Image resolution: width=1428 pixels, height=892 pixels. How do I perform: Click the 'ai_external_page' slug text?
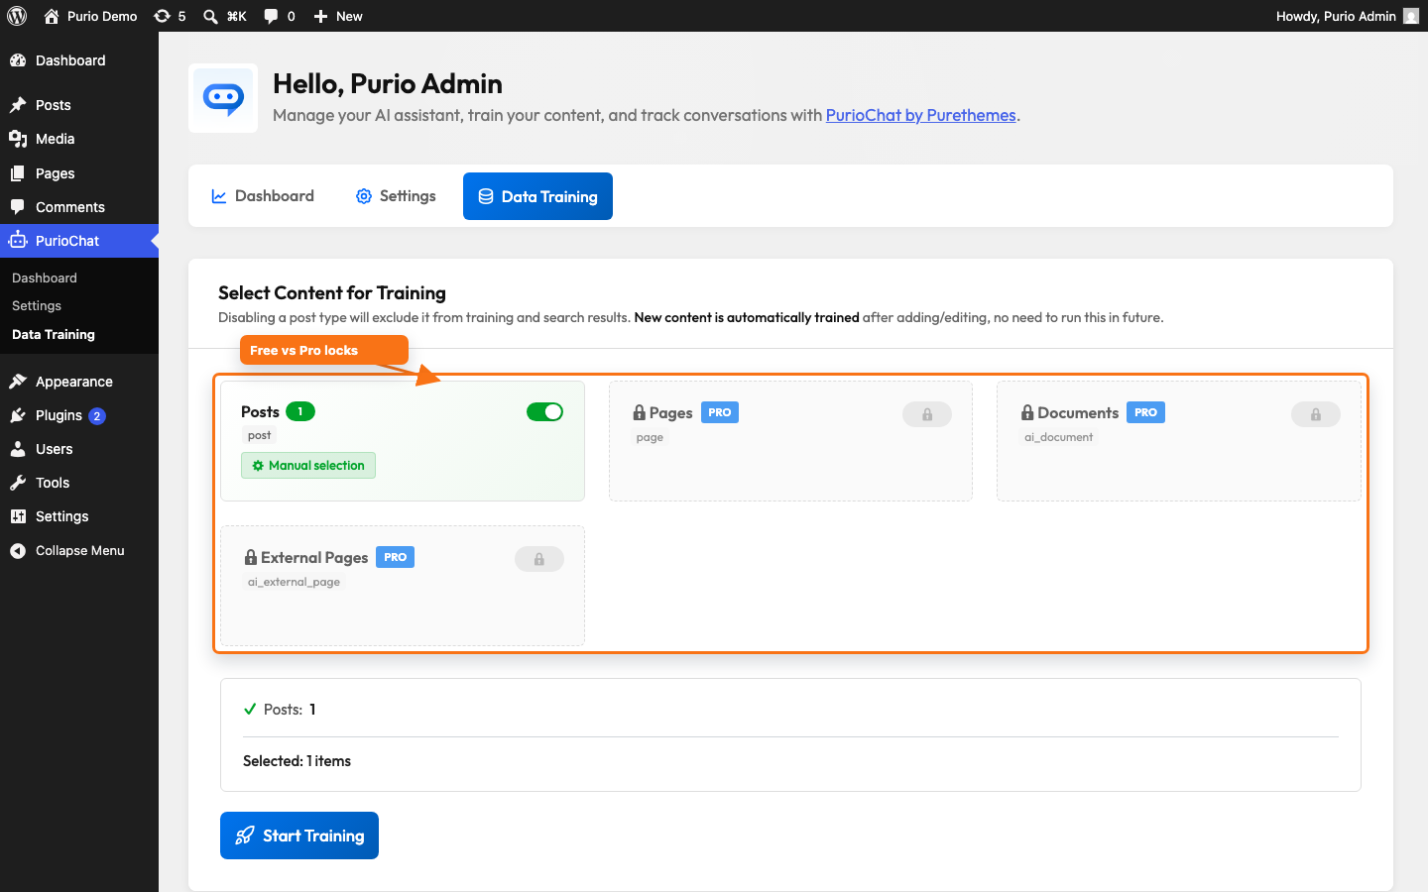pyautogui.click(x=294, y=582)
